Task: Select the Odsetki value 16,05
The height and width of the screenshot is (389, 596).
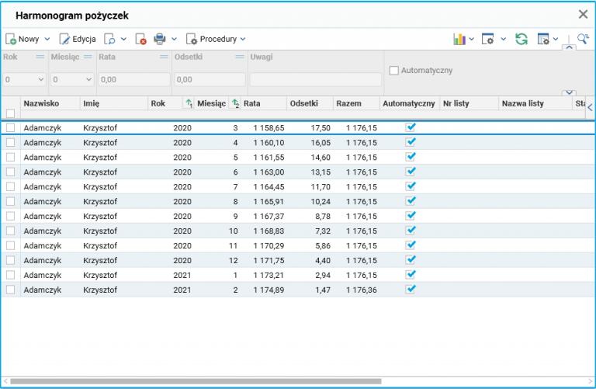Action: 321,143
